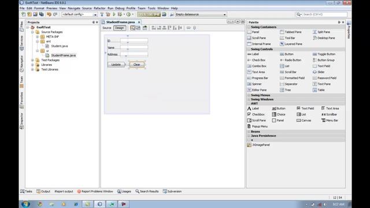Click the Undo toolbar icon

(x=49, y=14)
